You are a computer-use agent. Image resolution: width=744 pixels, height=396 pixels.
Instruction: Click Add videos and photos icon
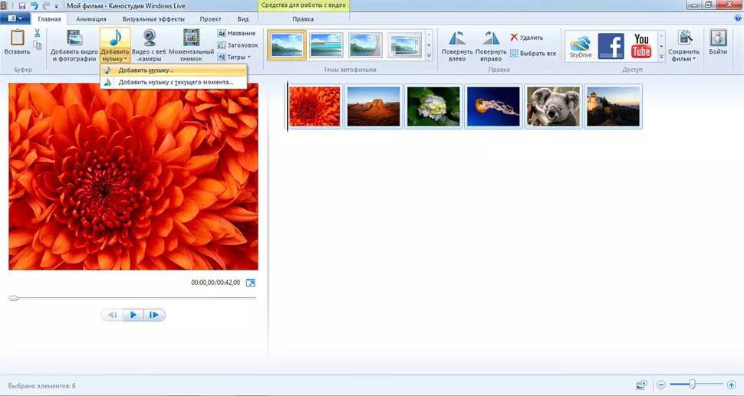tap(74, 40)
